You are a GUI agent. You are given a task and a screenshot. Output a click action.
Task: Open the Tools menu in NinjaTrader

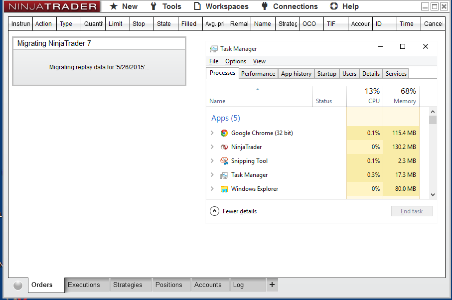[166, 6]
